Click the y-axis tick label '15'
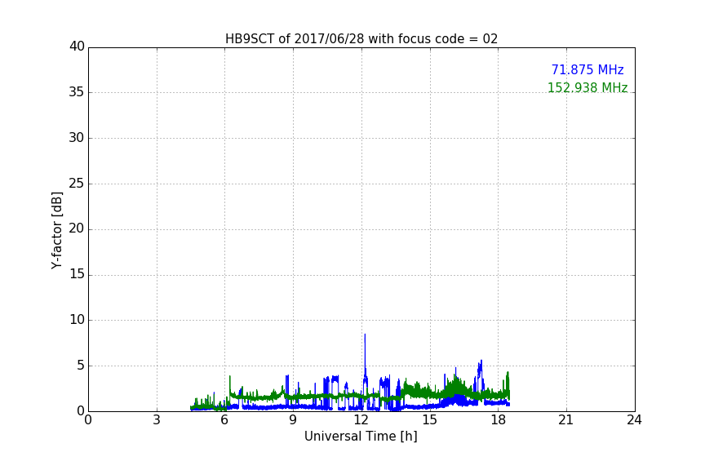The image size is (705, 470). pos(77,274)
